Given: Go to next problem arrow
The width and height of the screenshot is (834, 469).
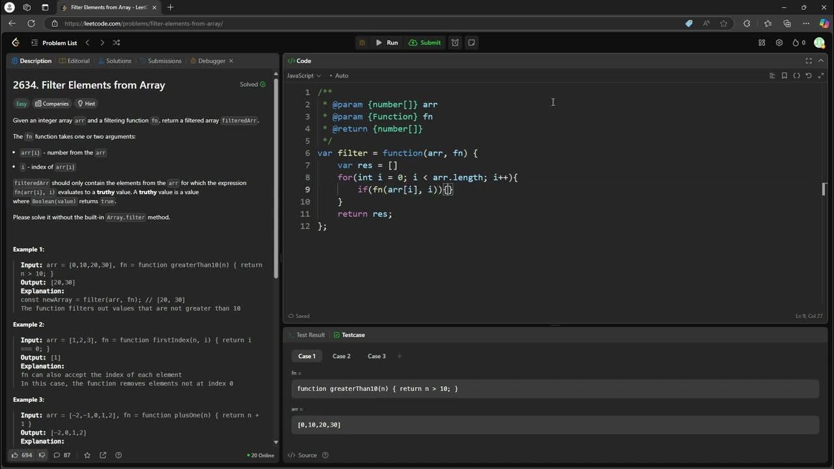Looking at the screenshot, I should point(102,42).
